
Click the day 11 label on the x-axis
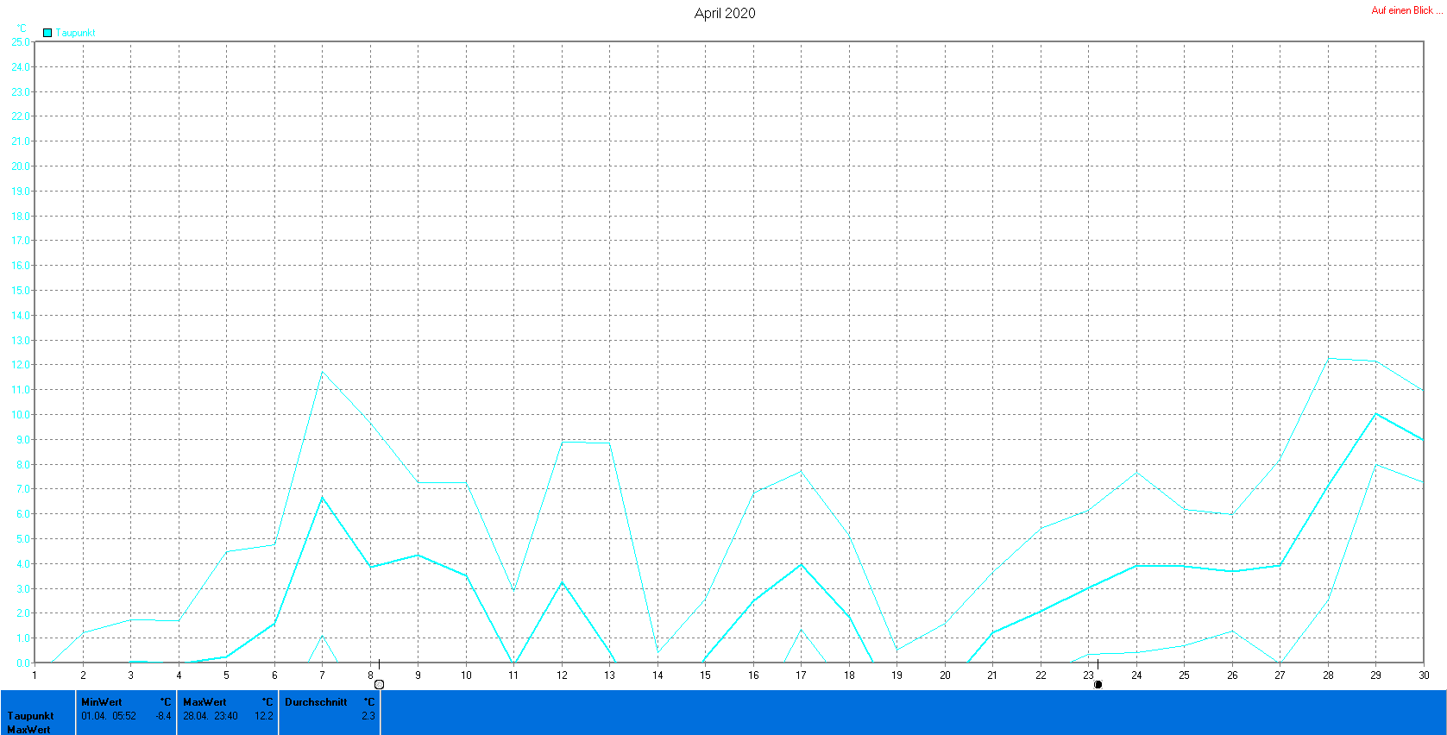point(513,675)
